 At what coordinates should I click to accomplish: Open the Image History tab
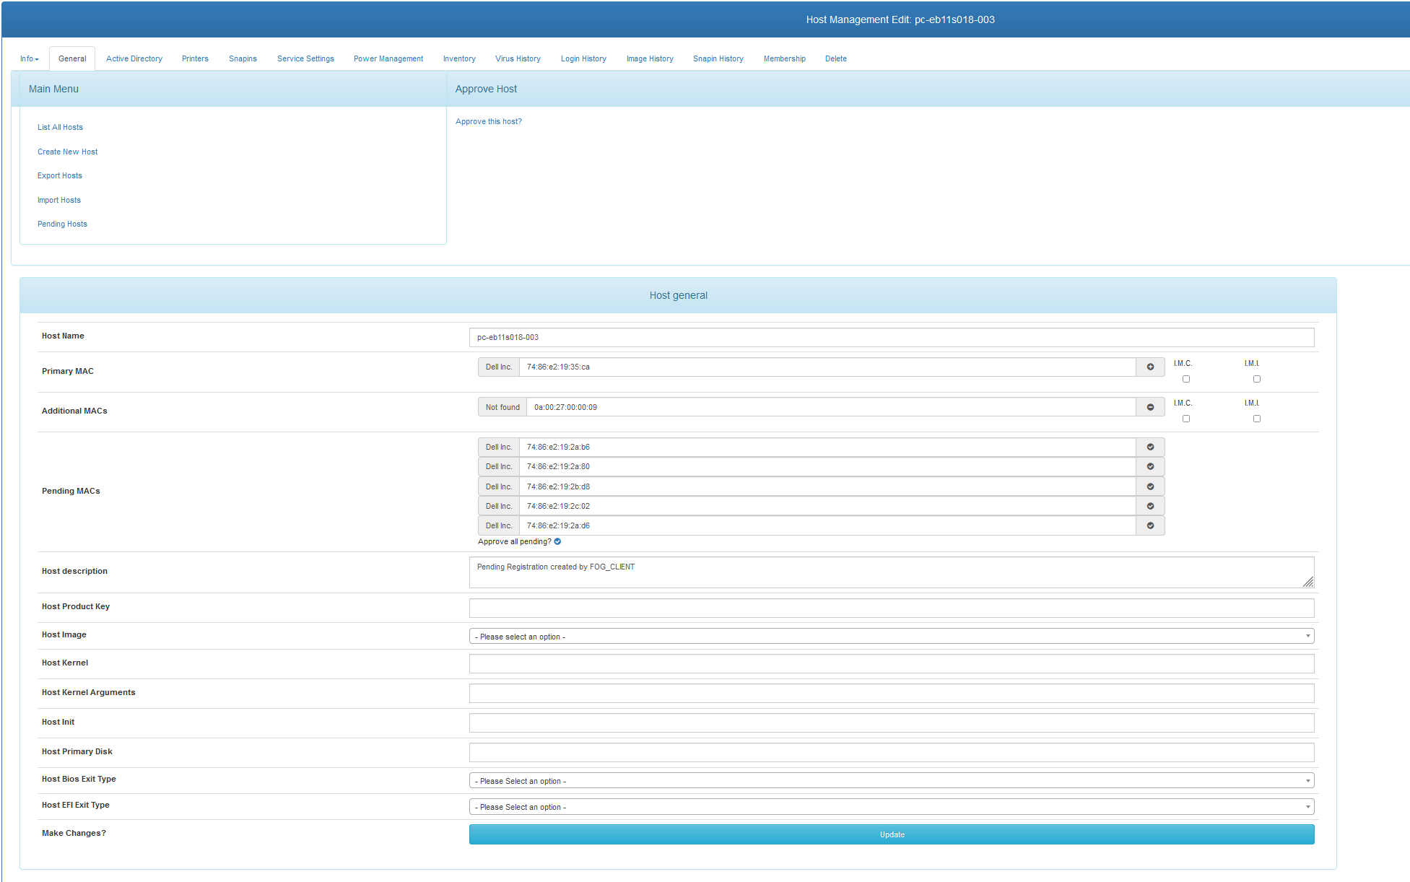(650, 59)
